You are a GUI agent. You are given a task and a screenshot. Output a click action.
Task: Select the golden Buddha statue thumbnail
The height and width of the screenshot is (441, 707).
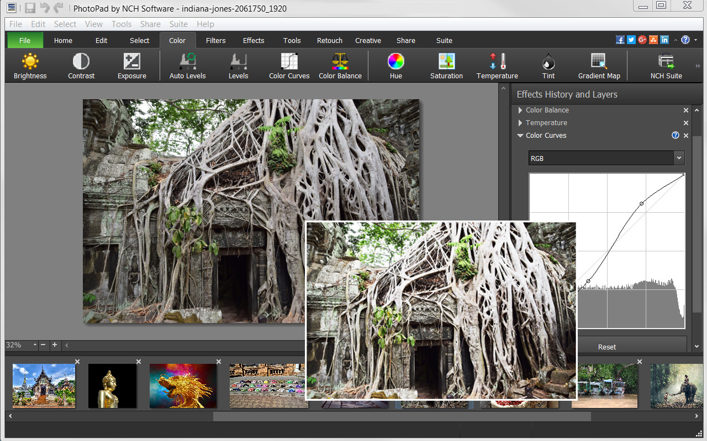(112, 386)
